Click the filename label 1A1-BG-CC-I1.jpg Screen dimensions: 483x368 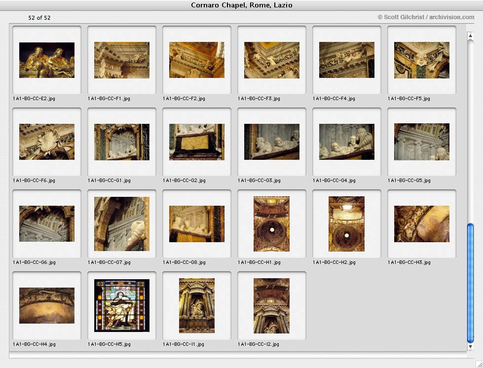pos(183,344)
